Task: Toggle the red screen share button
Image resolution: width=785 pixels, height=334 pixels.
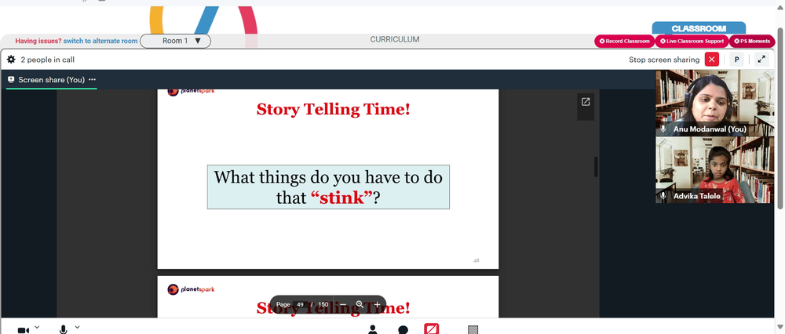Action: click(x=432, y=329)
